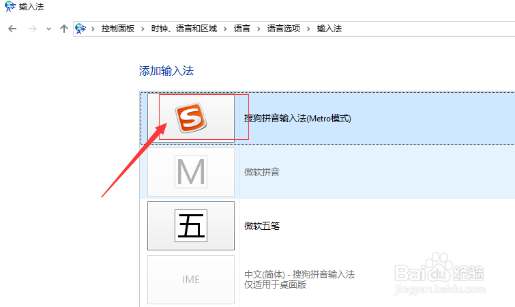
Task: Expand chevron before 控制面板 breadcrumb
Action: click(x=93, y=29)
